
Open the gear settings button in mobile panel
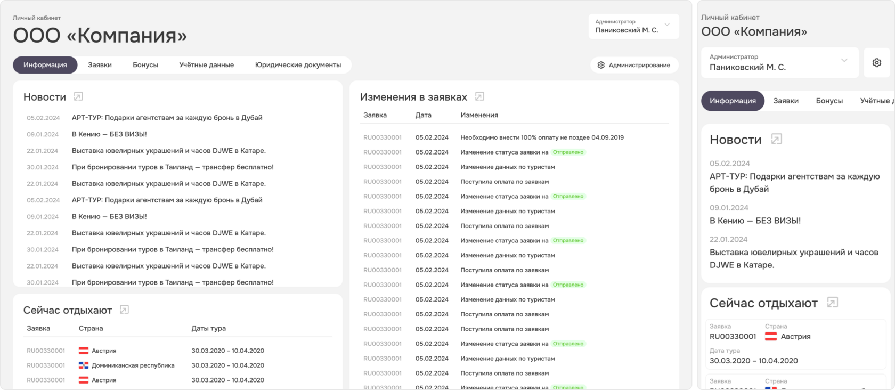pos(876,63)
